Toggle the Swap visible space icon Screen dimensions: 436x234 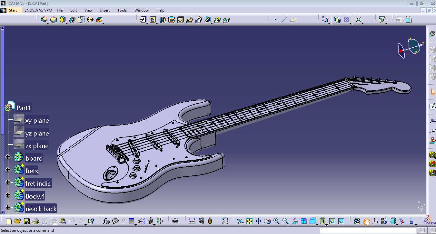tap(341, 221)
